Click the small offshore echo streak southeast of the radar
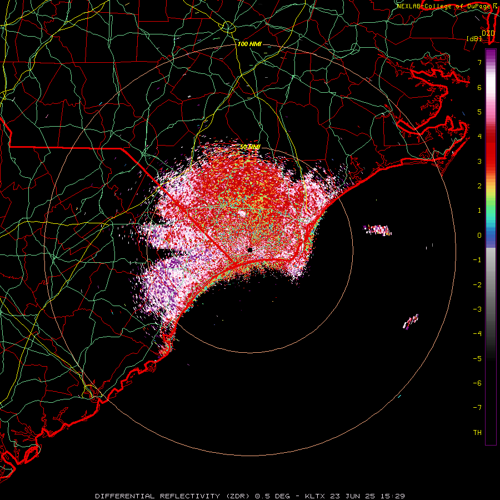Screen dimensions: 500x500 411,322
